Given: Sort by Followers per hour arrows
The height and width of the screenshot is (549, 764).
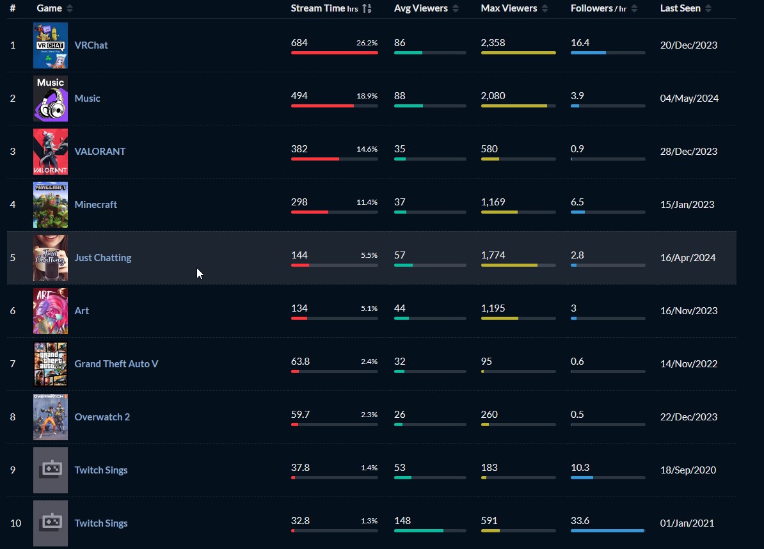Looking at the screenshot, I should pyautogui.click(x=634, y=8).
